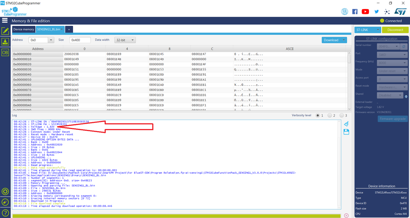Open the Shared Disabled dropdown
Screen dimensions: 410x218
point(390,95)
